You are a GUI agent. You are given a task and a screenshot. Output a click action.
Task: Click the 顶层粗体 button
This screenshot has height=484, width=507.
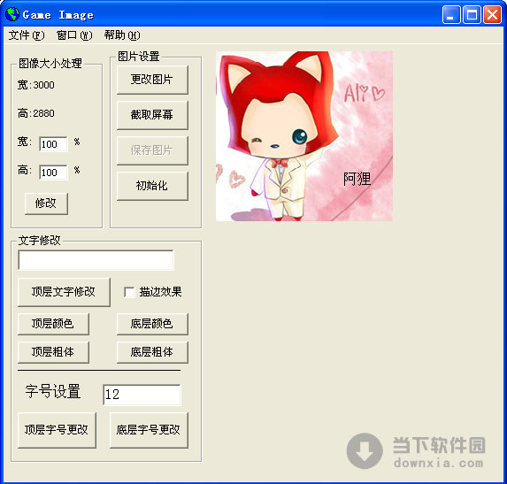click(53, 352)
